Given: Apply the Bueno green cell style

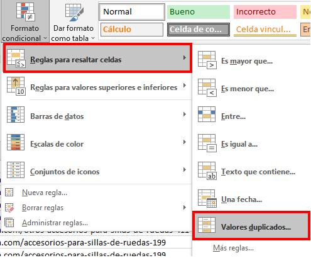Looking at the screenshot, I should tap(199, 12).
